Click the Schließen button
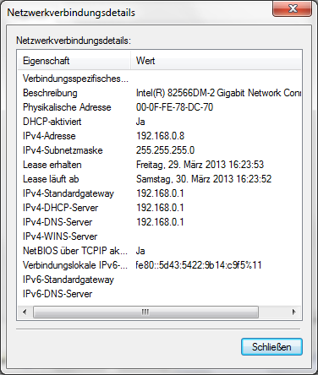Screen dimensions: 318x375 tap(271, 347)
